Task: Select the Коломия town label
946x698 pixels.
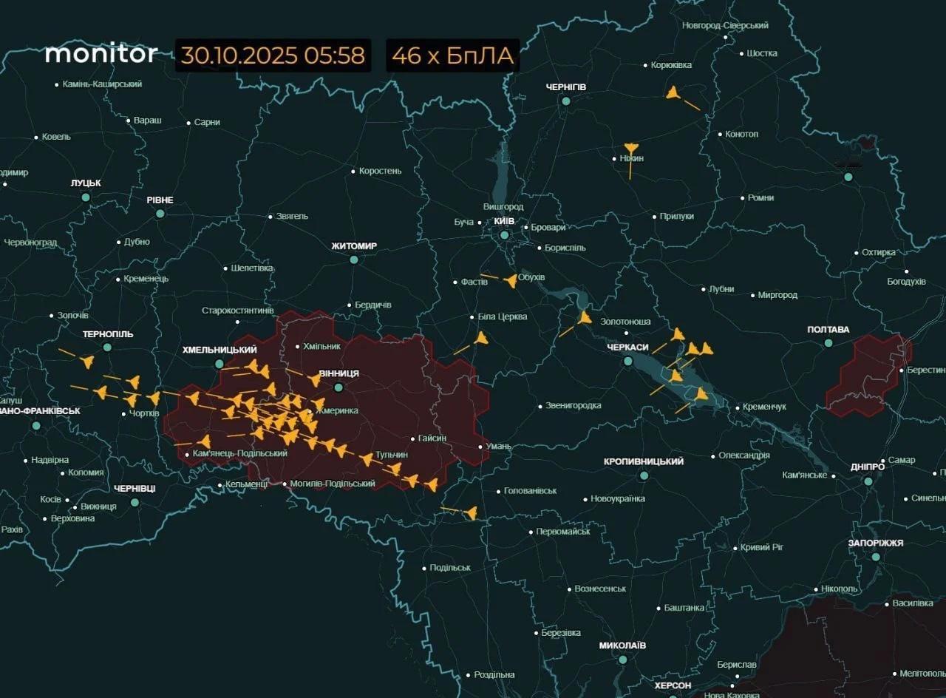Action: click(x=86, y=472)
